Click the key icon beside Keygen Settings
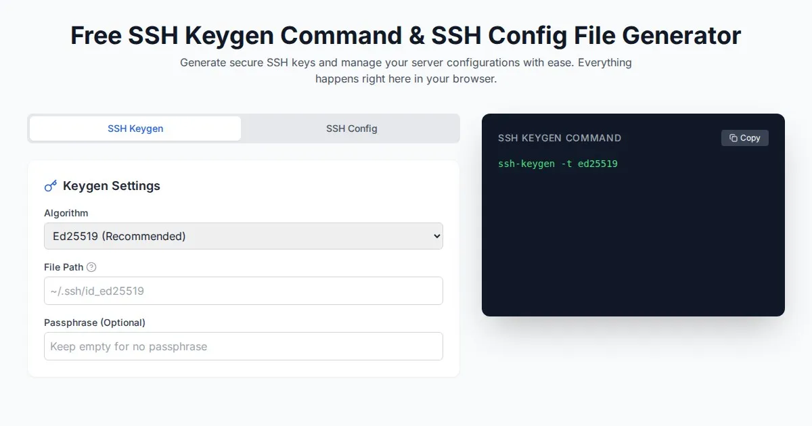 click(50, 186)
